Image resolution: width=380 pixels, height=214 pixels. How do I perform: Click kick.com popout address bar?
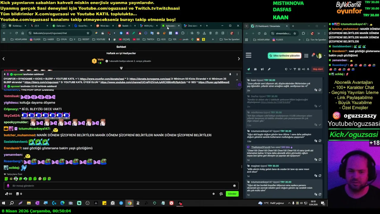tap(59, 33)
